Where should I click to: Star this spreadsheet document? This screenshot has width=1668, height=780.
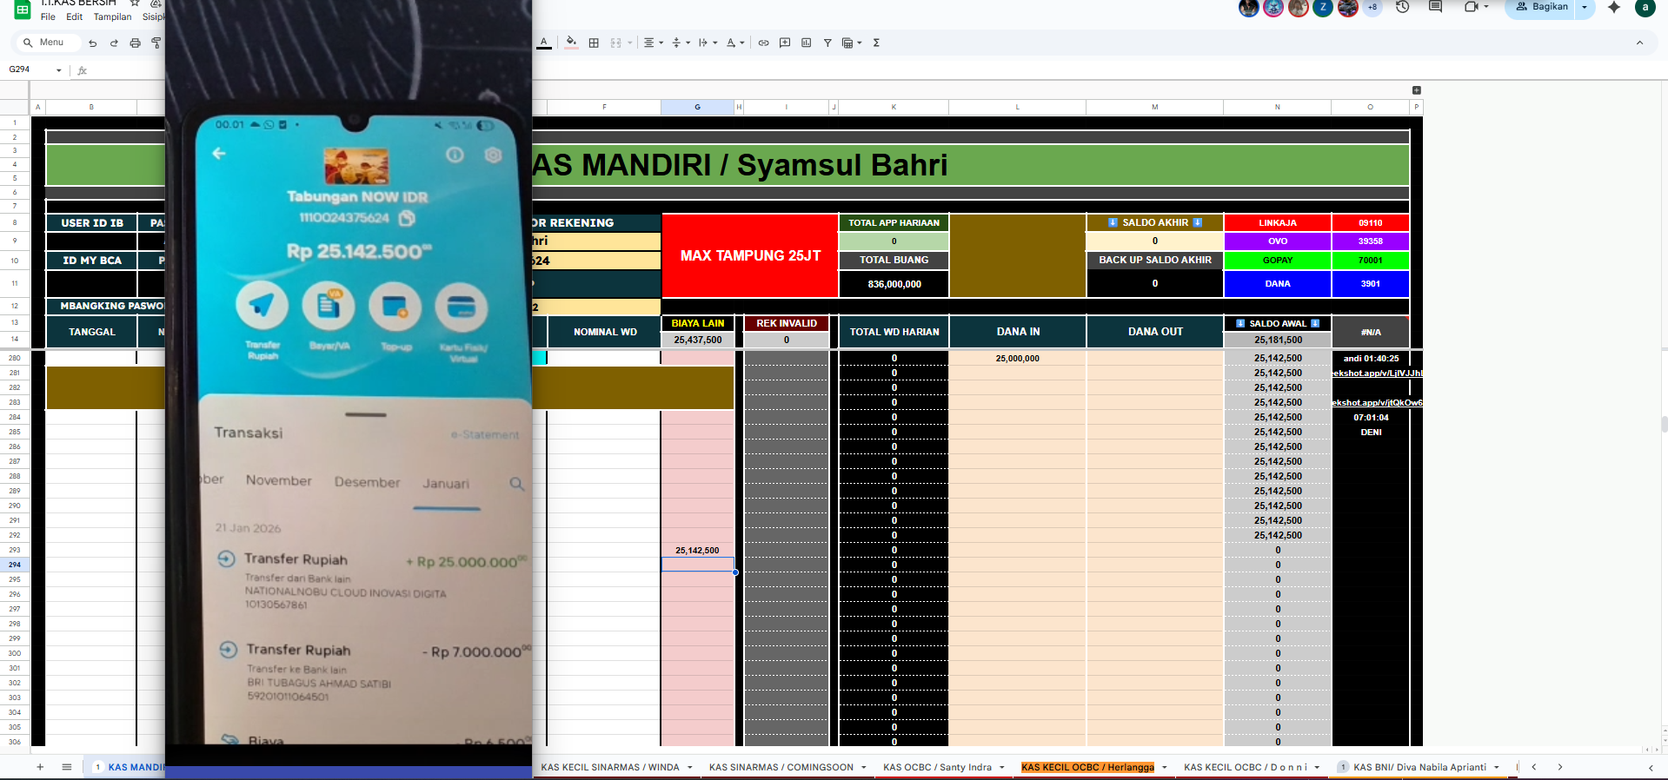point(135,3)
